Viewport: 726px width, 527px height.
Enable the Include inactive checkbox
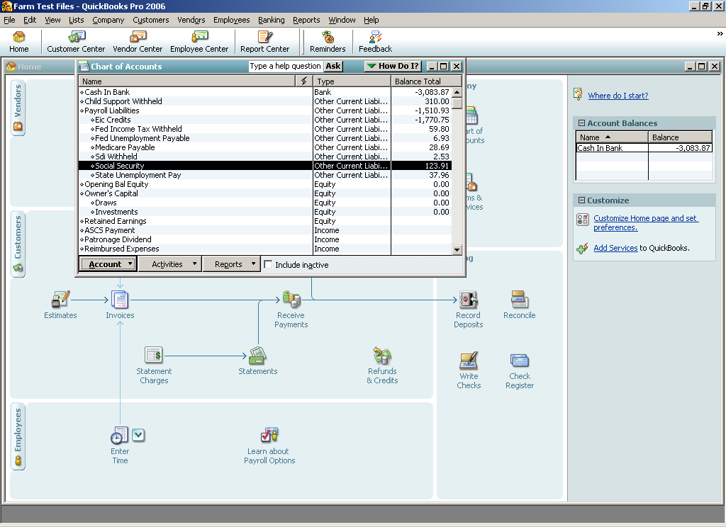pyautogui.click(x=268, y=265)
